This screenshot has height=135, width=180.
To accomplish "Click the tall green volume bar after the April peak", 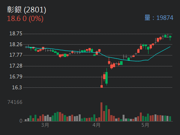I will [x=106, y=113].
